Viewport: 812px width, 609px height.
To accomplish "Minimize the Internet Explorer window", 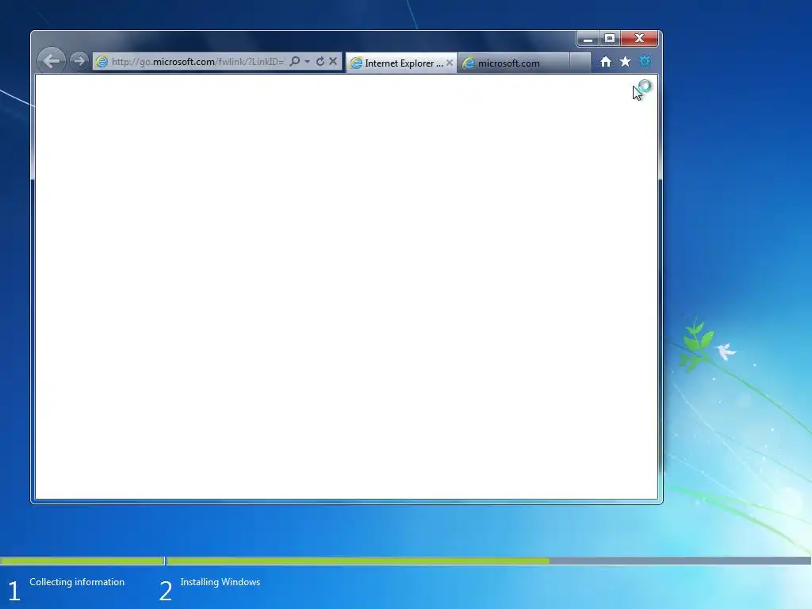I will [588, 39].
